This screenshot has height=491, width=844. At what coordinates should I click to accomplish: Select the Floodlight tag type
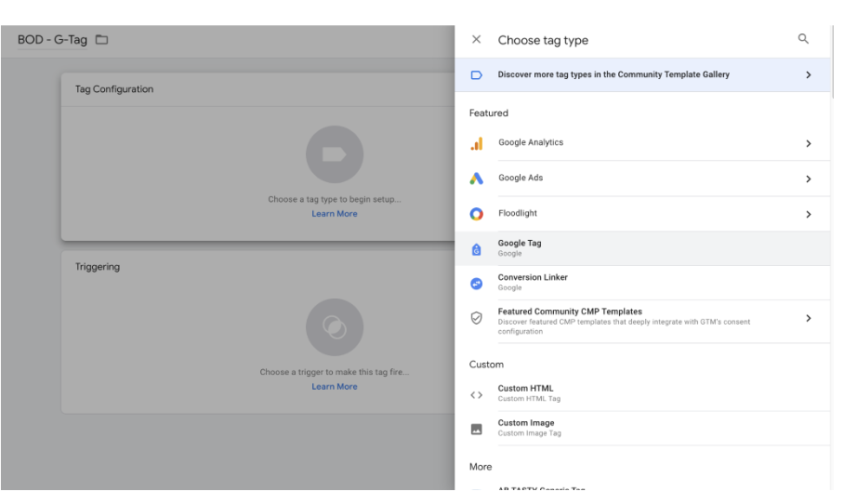point(642,214)
